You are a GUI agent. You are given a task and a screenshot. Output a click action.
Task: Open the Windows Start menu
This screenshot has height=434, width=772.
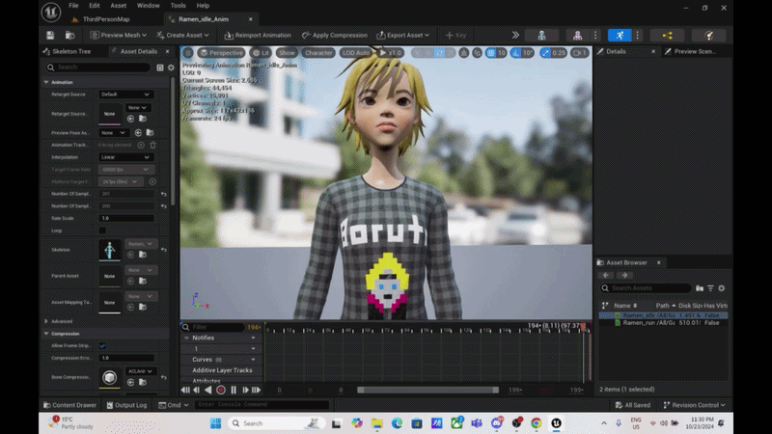tap(215, 423)
